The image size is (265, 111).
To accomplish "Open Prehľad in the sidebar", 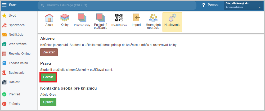I will [14, 94].
